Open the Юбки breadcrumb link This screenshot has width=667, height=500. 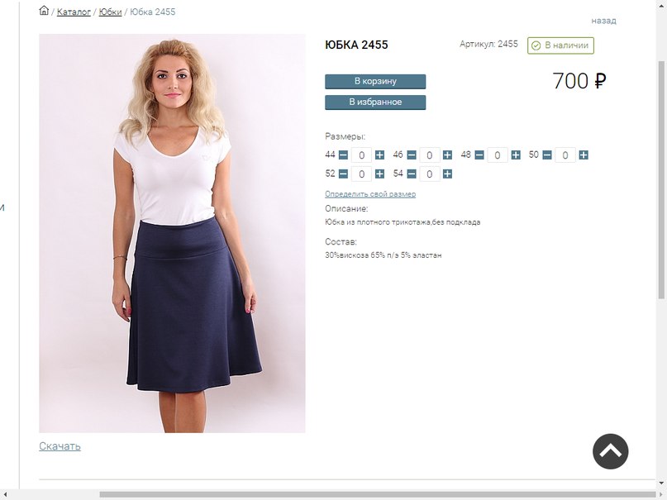tap(110, 12)
